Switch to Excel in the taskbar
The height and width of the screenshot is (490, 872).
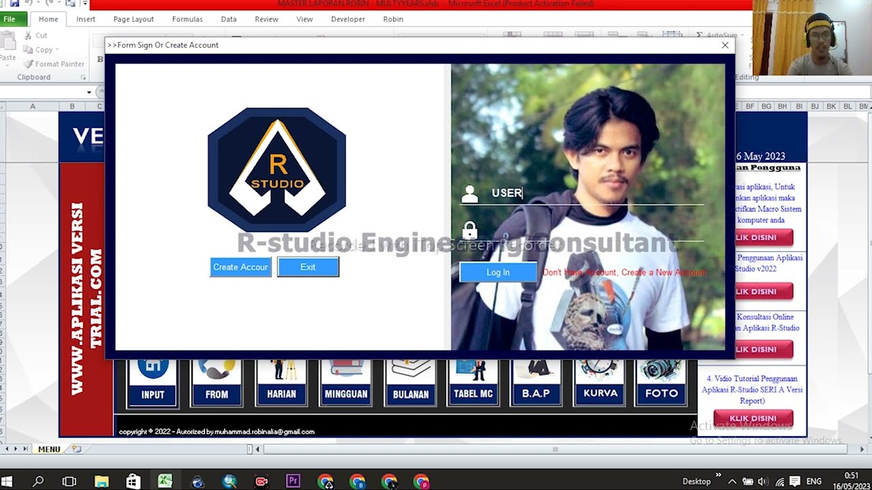pos(166,481)
